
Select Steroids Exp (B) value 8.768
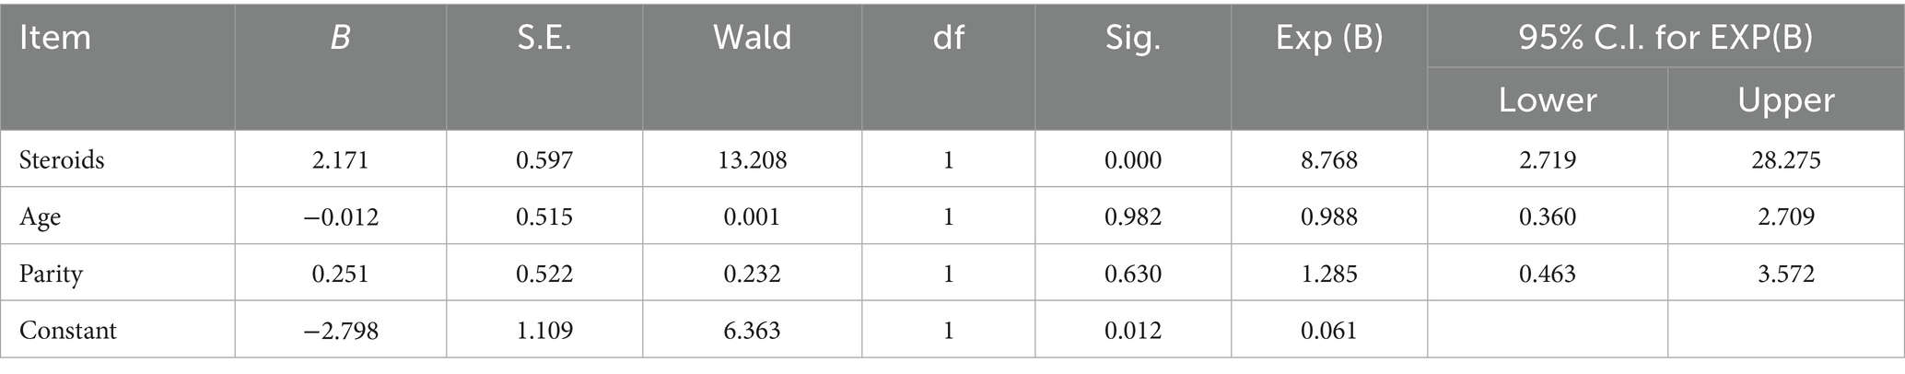point(1329,160)
